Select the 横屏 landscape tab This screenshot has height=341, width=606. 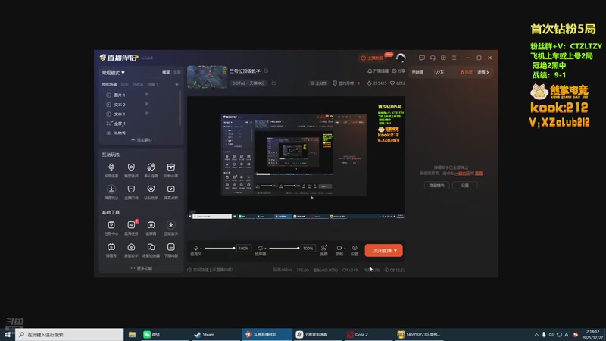pos(166,73)
